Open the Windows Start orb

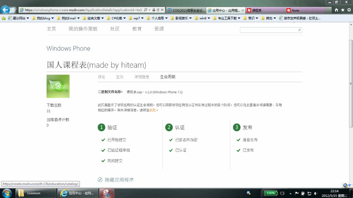click(x=7, y=193)
